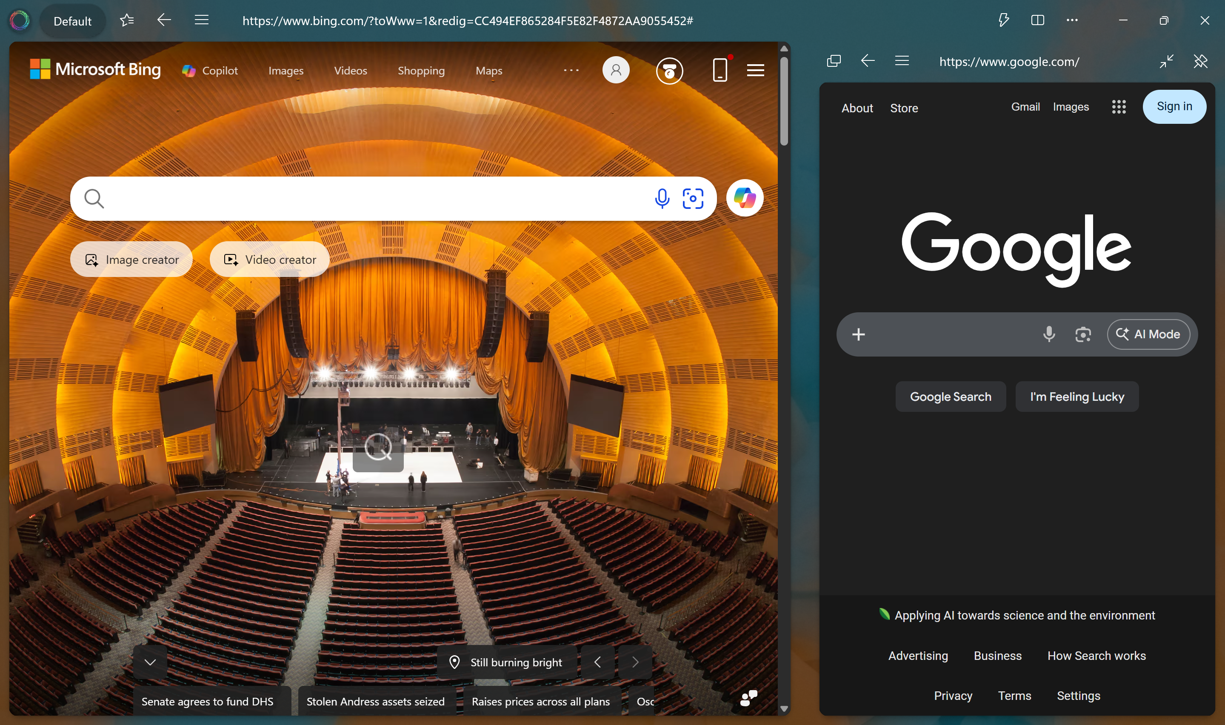
Task: Open 'How Search works' footer link
Action: pyautogui.click(x=1097, y=656)
